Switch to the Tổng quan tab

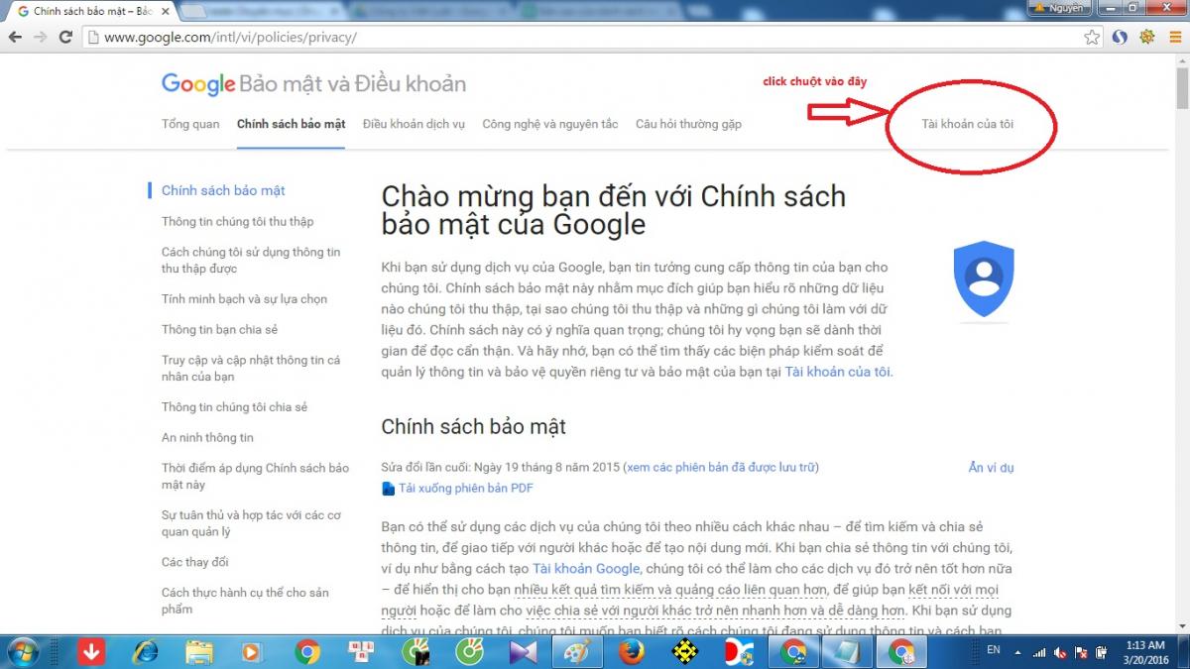pyautogui.click(x=189, y=124)
